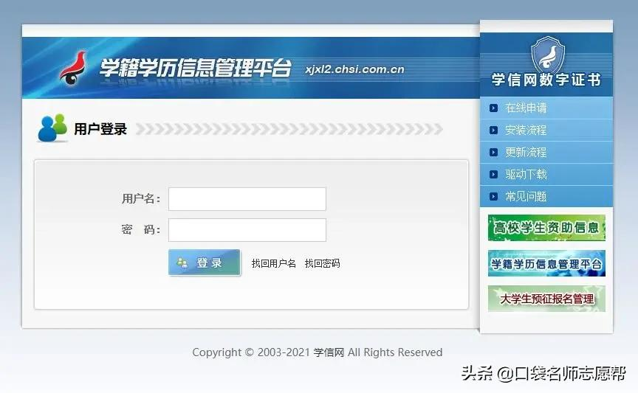Viewport: 638px width, 393px height.
Task: Focus the 密码 input field
Action: point(247,230)
